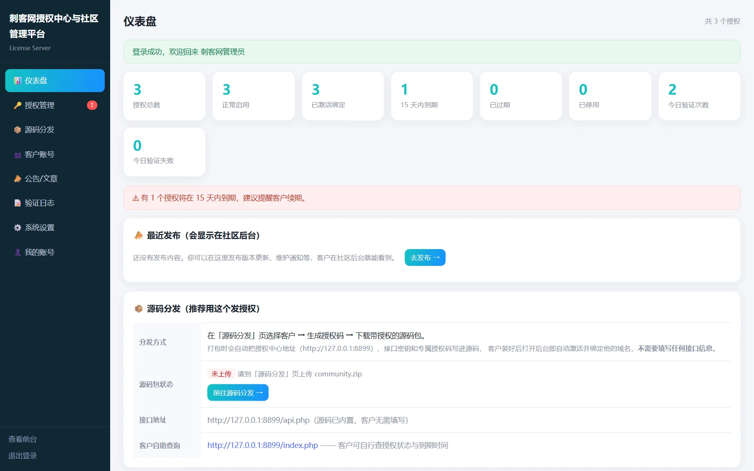Click the document icon beside 验证日志

click(x=18, y=203)
